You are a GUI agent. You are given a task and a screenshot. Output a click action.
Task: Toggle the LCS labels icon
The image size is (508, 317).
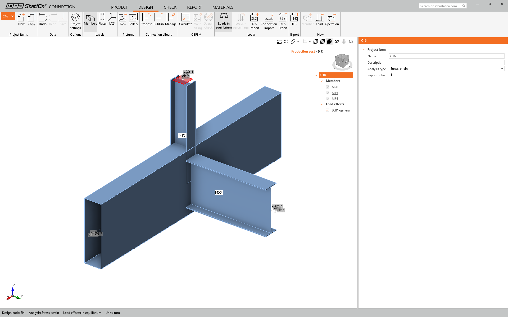click(112, 19)
